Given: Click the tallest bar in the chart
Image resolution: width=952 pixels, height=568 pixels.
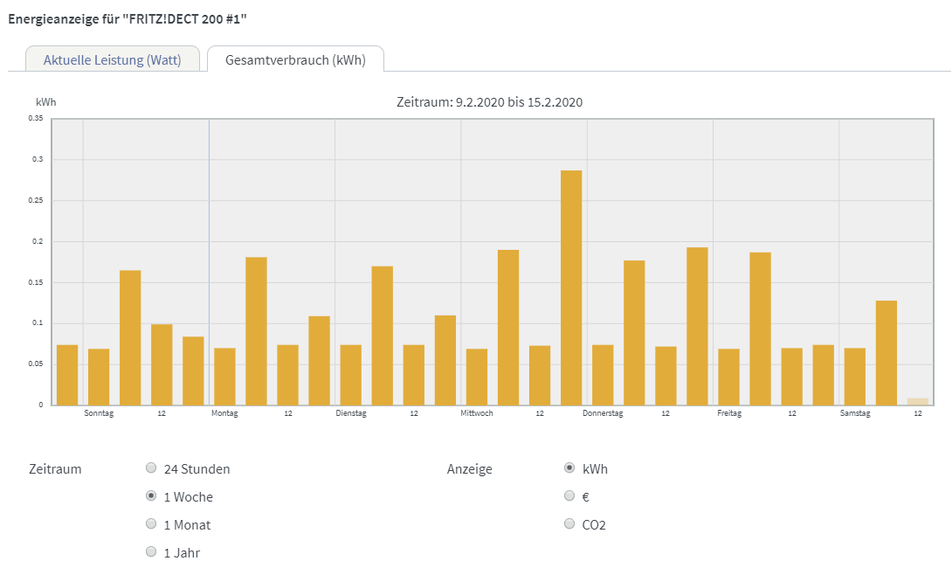Looking at the screenshot, I should click(x=571, y=287).
